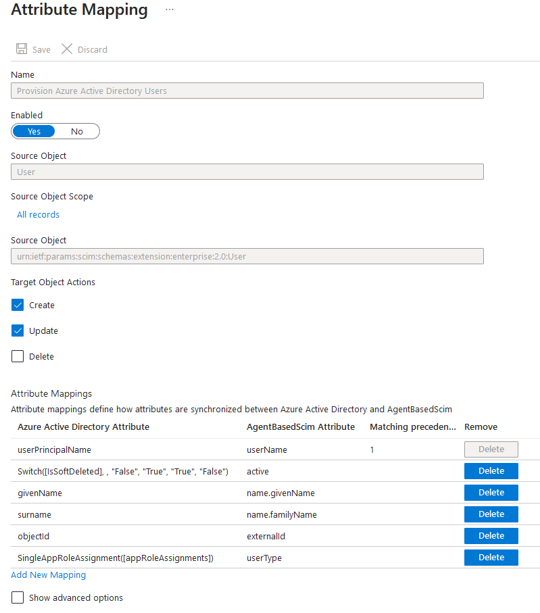Set Enabled toggle to No
540x613 pixels.
point(76,131)
